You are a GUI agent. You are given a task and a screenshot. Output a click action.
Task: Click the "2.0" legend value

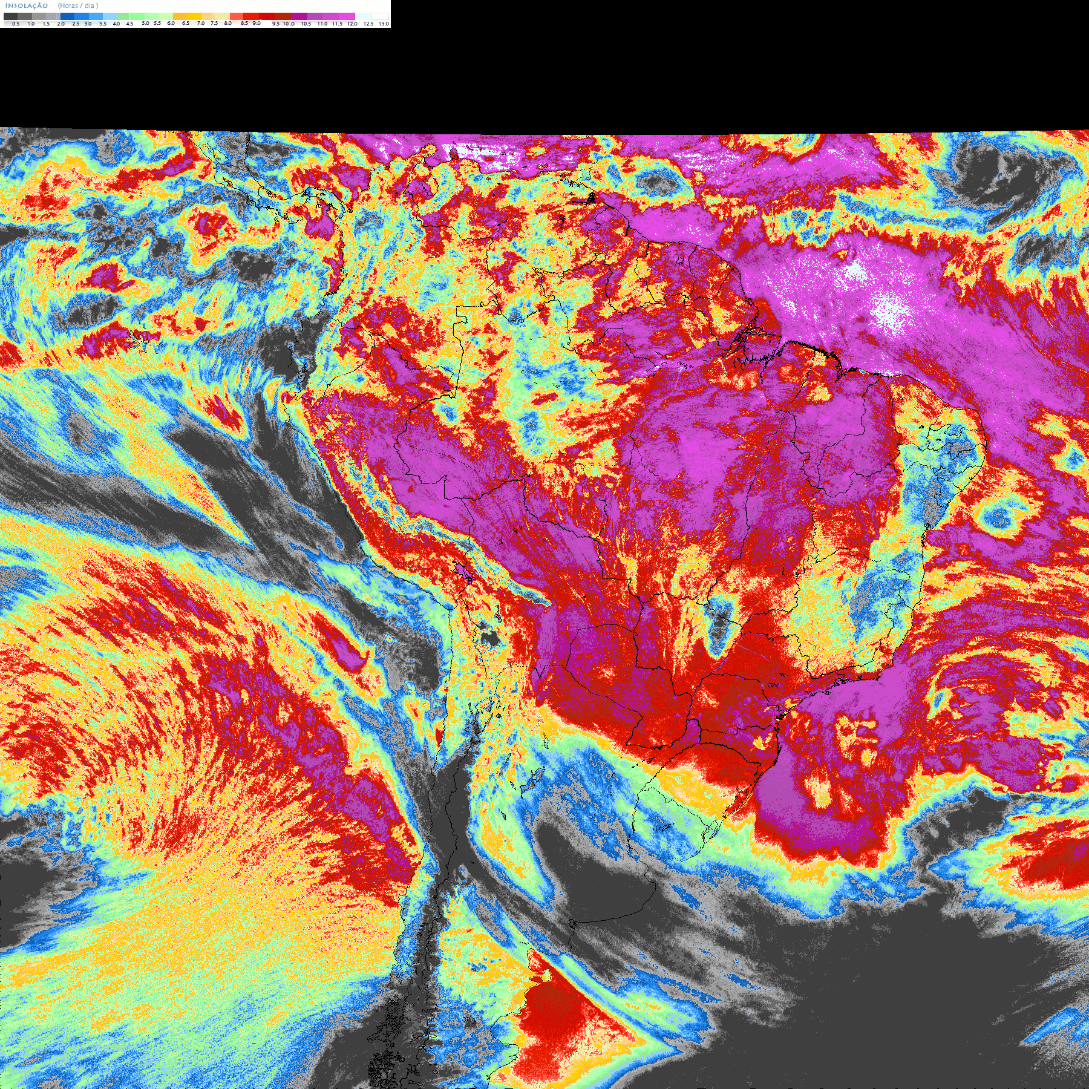coord(60,24)
